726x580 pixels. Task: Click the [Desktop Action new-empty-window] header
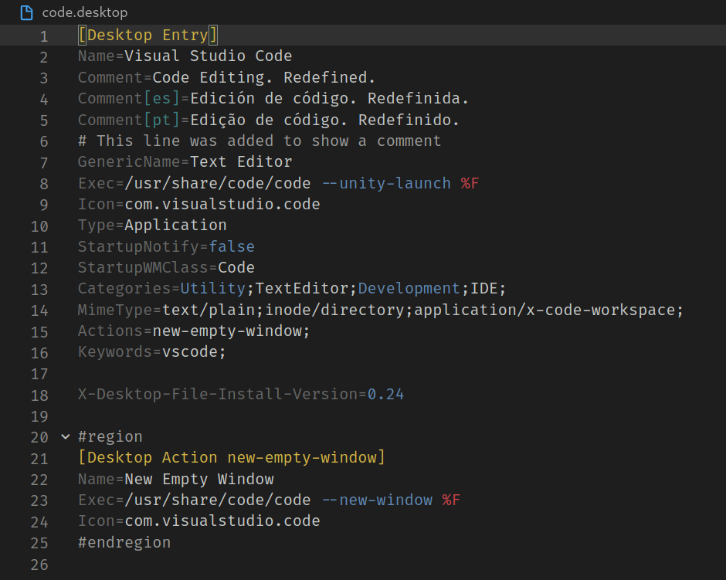(x=232, y=458)
